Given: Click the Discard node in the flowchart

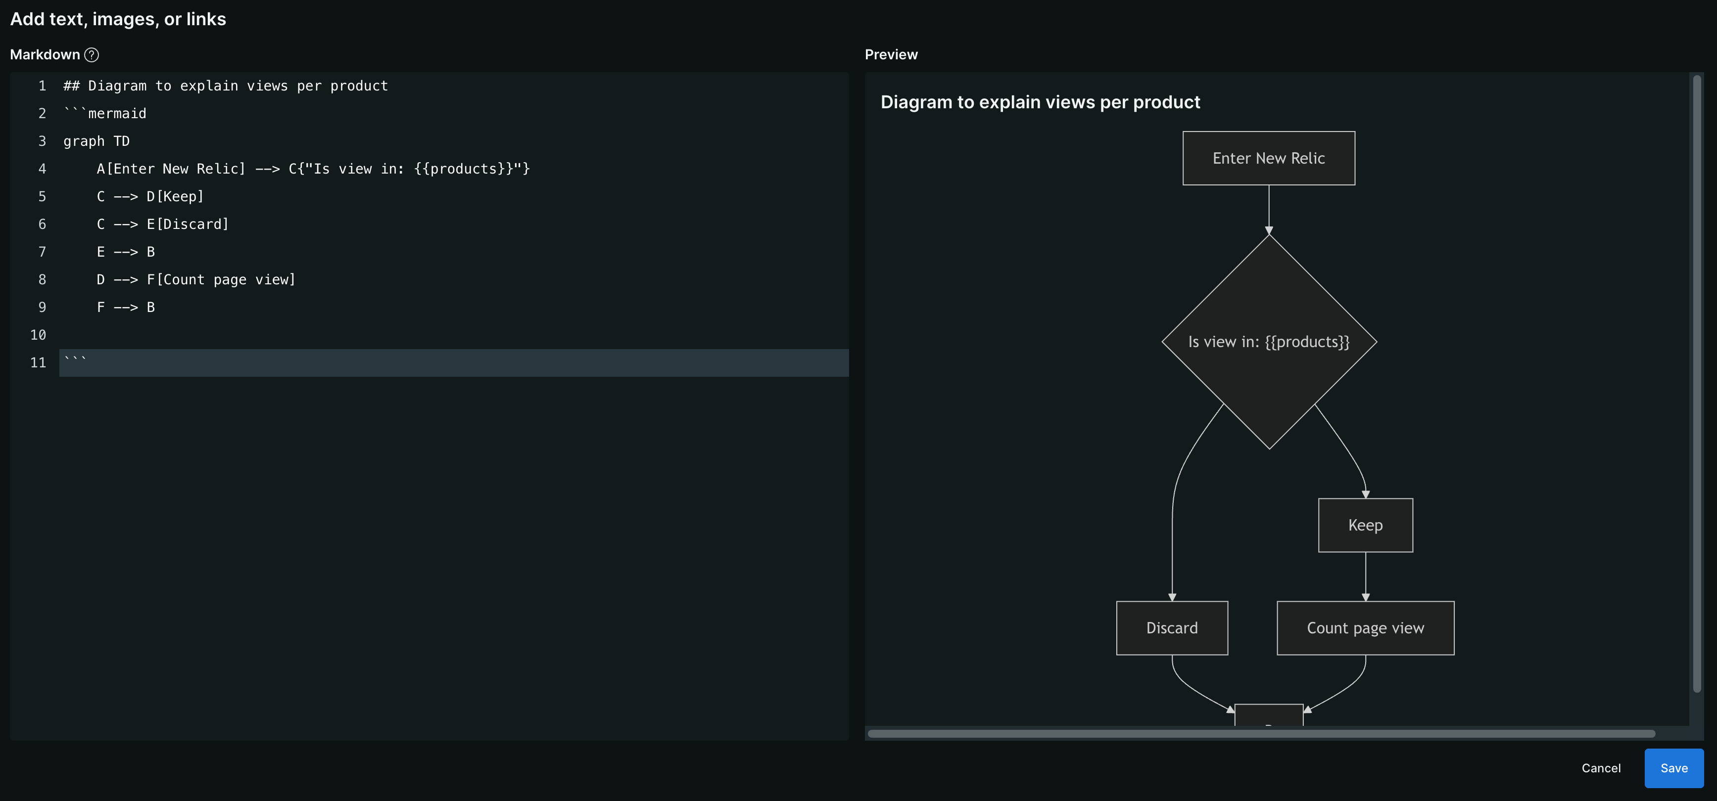Looking at the screenshot, I should [1172, 627].
